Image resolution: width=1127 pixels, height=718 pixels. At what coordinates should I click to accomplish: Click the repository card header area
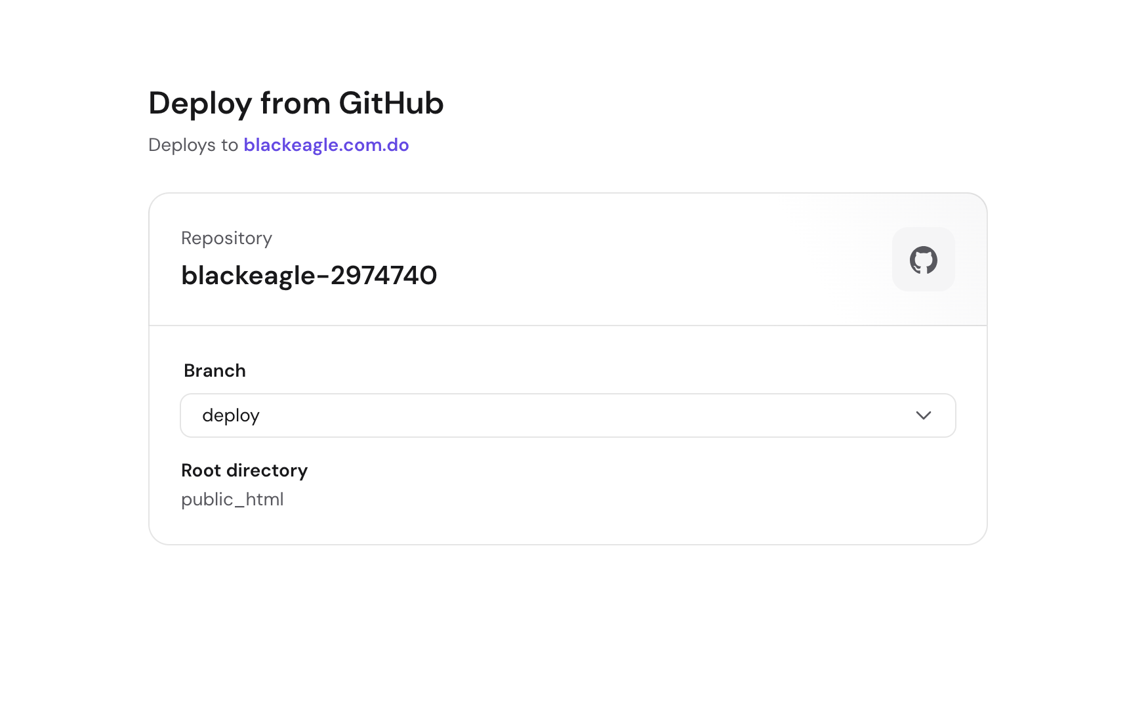(567, 259)
